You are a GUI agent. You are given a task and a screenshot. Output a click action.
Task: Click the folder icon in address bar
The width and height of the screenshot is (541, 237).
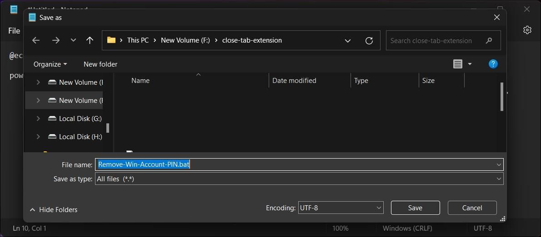point(111,40)
